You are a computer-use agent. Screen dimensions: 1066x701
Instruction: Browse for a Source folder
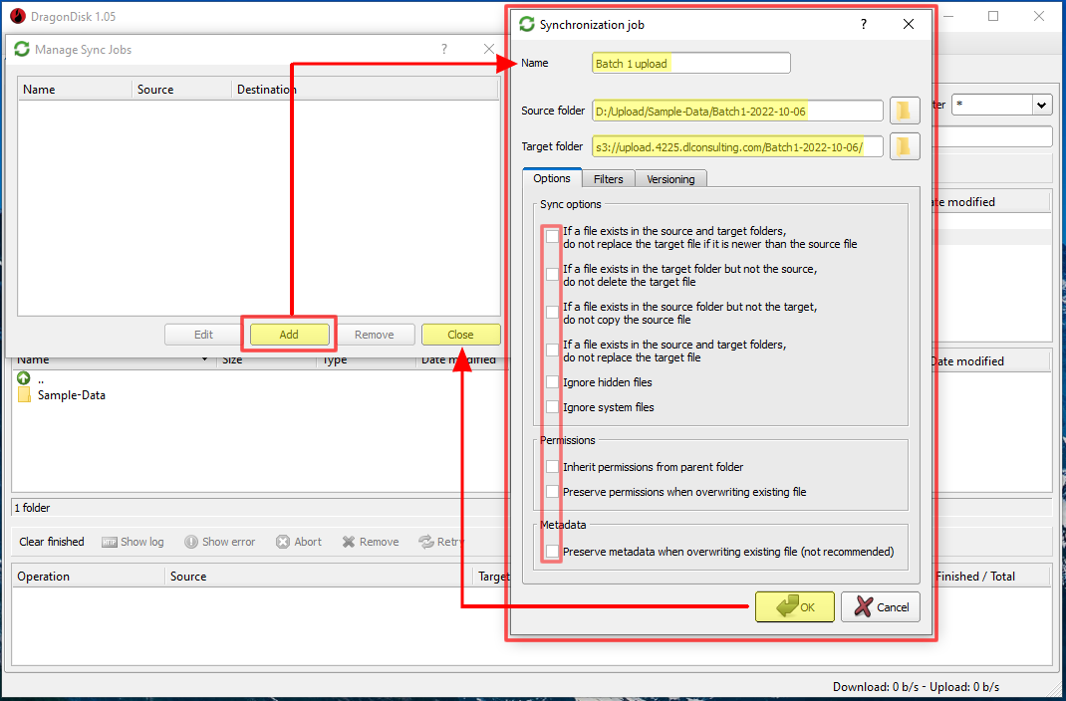904,110
